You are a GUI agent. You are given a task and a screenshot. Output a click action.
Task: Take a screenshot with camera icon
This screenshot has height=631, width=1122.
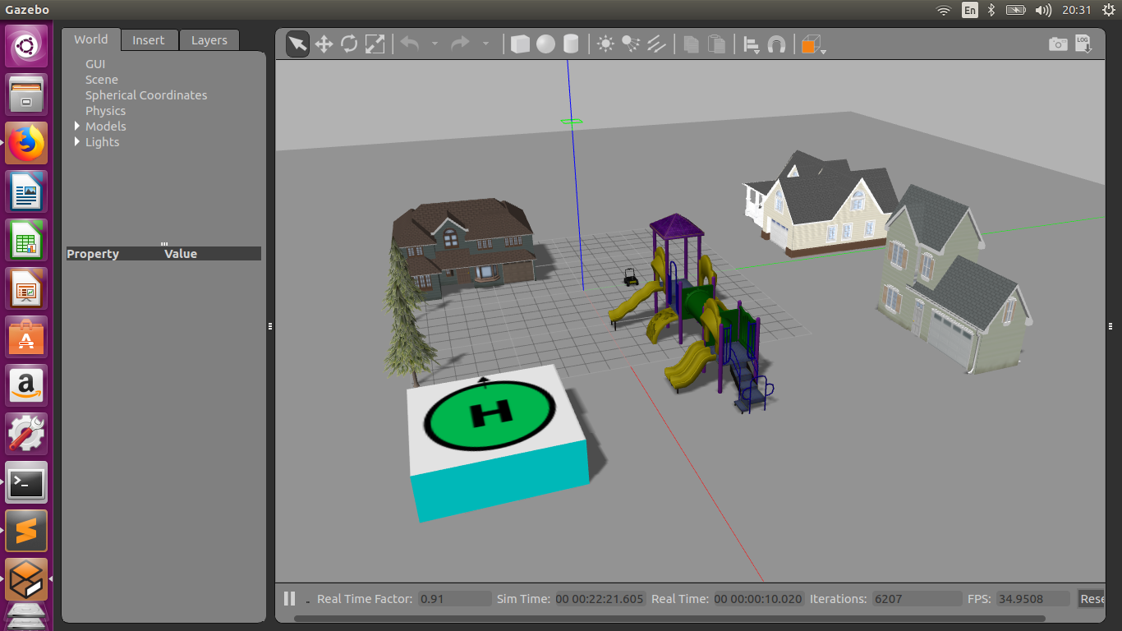(x=1058, y=44)
